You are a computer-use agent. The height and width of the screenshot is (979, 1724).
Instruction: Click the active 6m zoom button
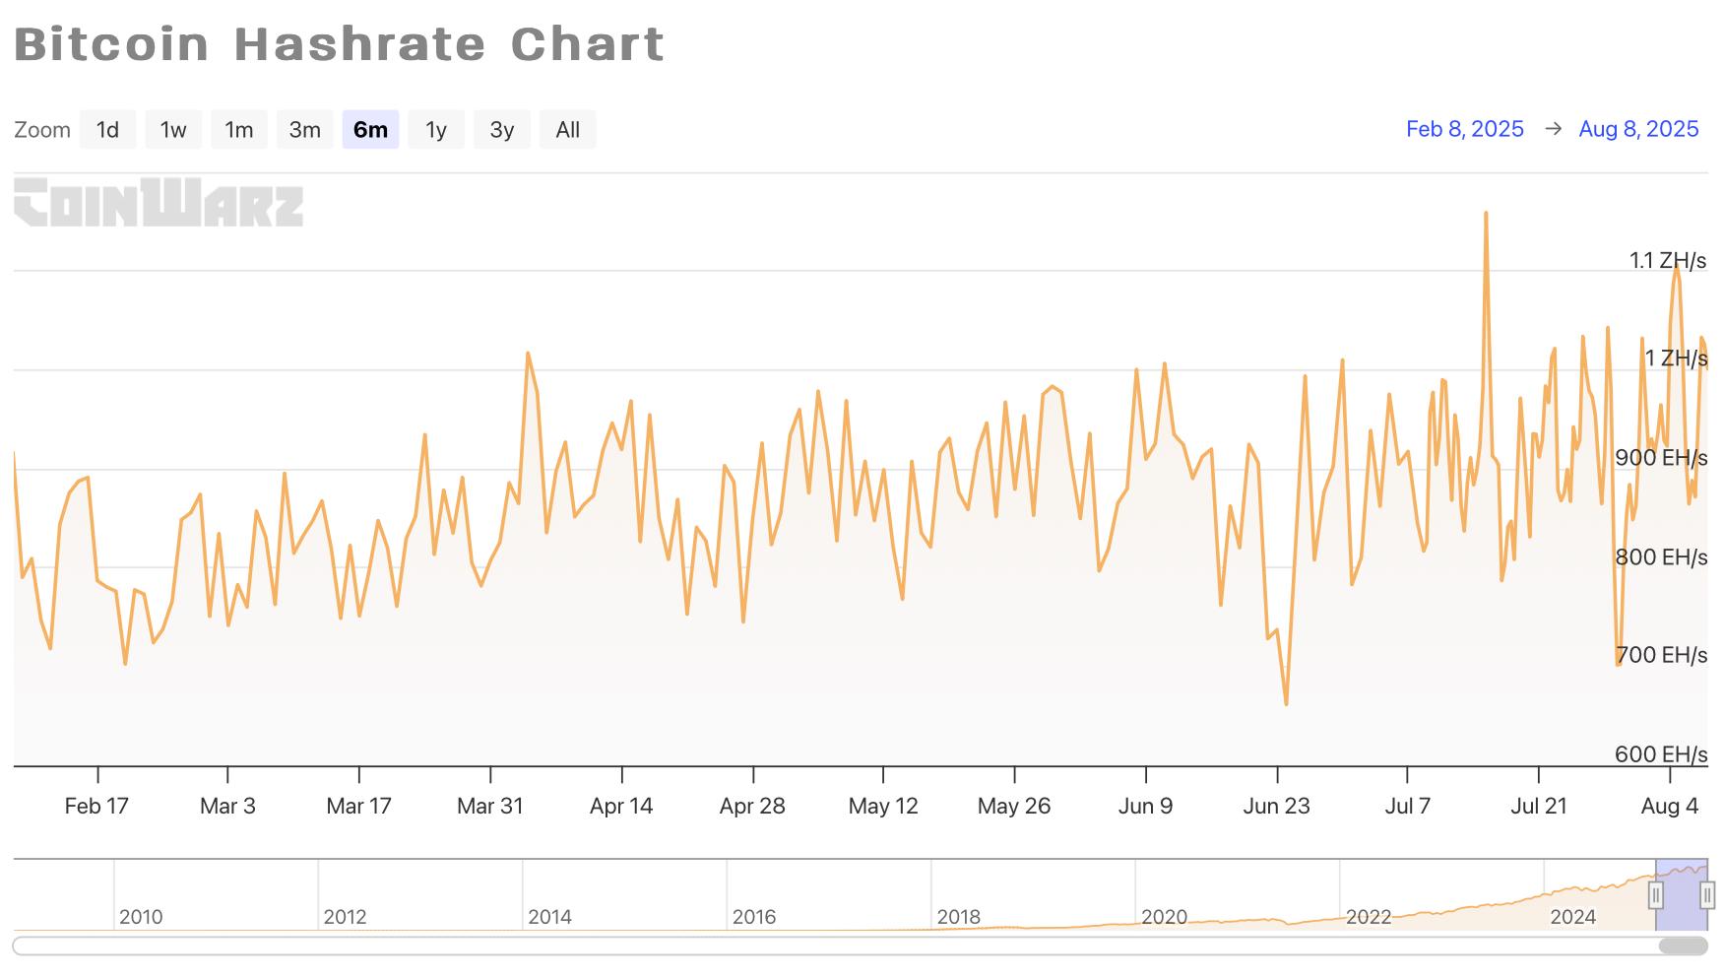(x=370, y=130)
